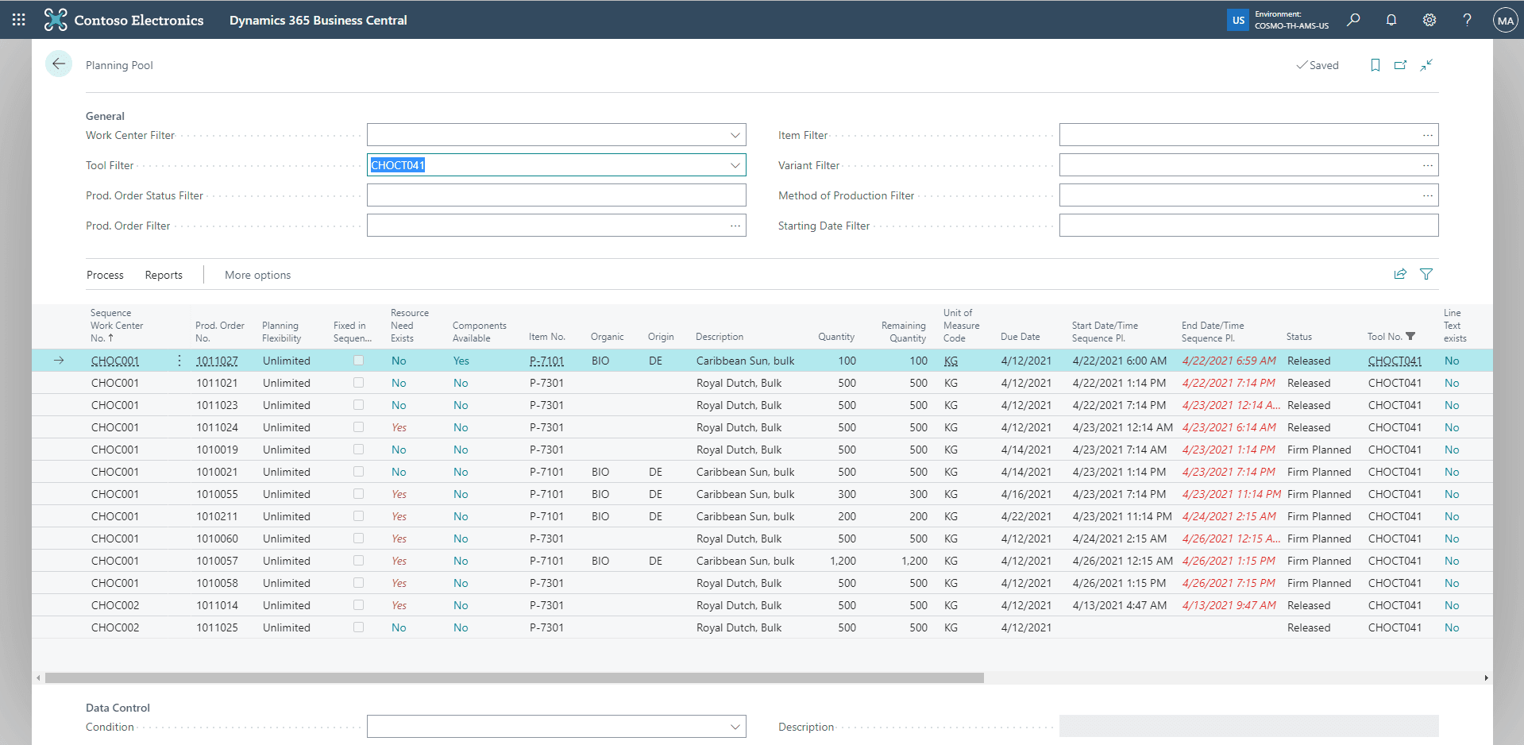
Task: Click quantity 1,200 in order 1010057
Action: (x=843, y=561)
